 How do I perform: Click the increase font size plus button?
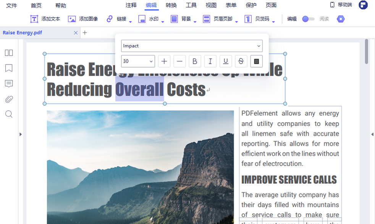(164, 61)
